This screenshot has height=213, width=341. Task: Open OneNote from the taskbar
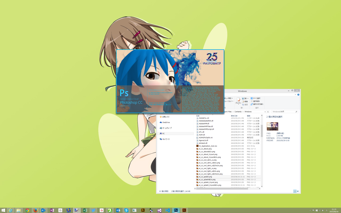point(52,210)
